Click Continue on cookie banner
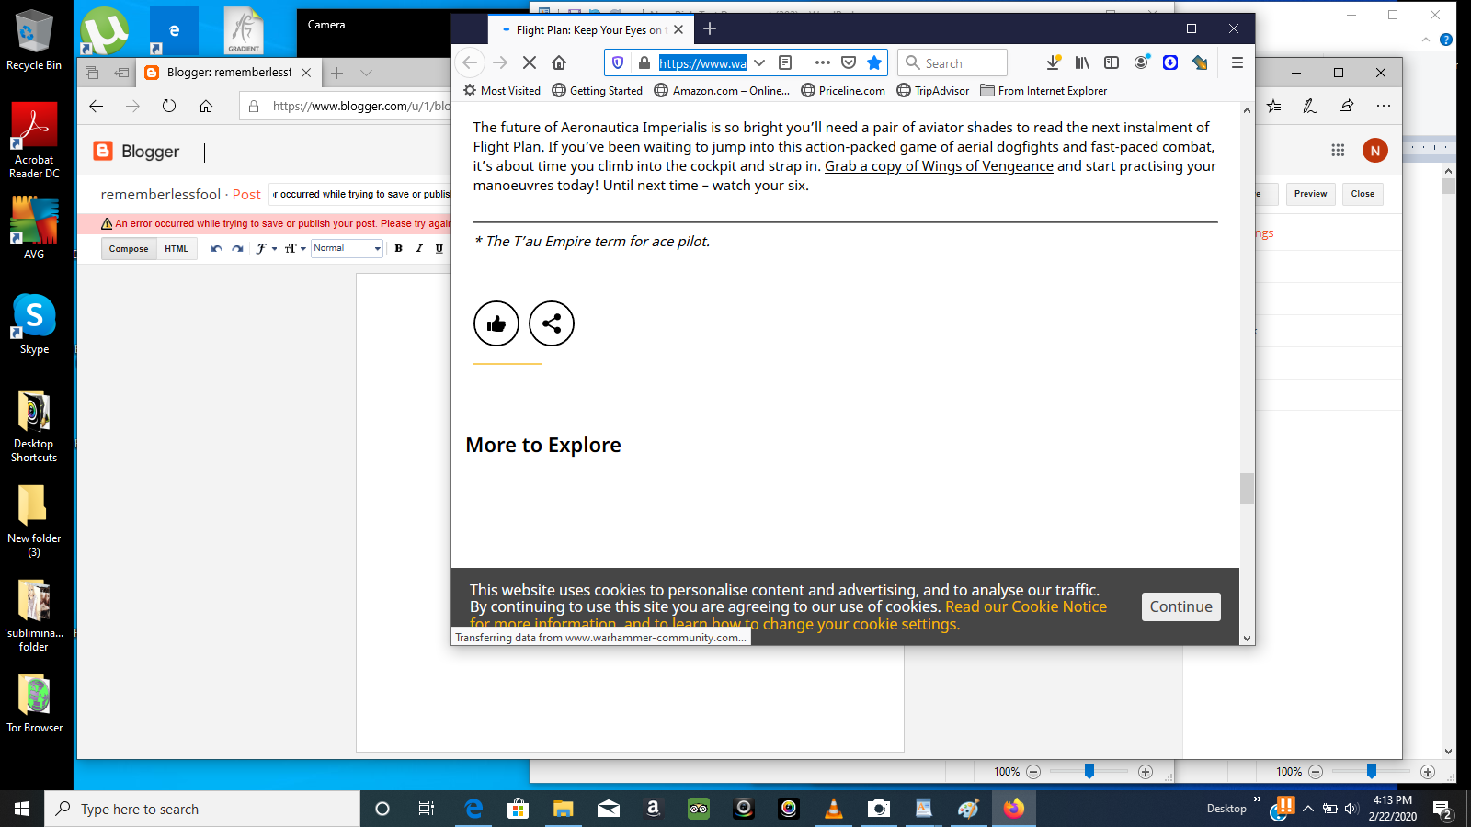Image resolution: width=1471 pixels, height=827 pixels. pyautogui.click(x=1181, y=606)
